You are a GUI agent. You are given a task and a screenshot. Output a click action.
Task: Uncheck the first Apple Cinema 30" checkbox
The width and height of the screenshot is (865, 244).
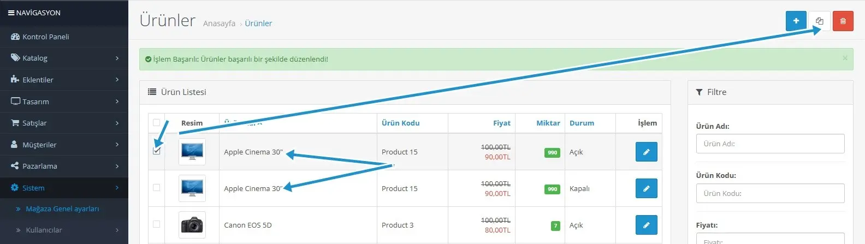tap(157, 151)
